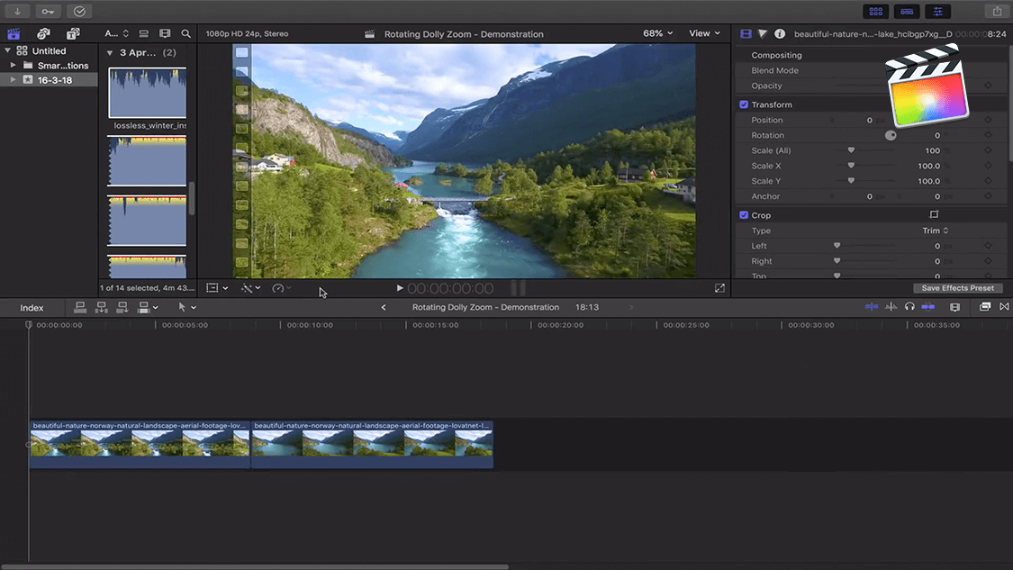Disable the Crop checkbox
This screenshot has width=1013, height=570.
coord(744,215)
